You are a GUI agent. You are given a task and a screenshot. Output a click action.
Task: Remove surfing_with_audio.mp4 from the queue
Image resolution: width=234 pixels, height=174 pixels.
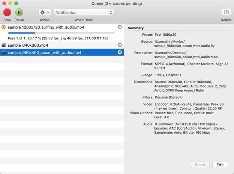point(120,27)
